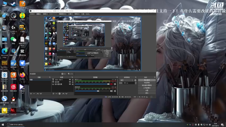Open the View (视图) menu in OBS
The image size is (226, 127).
(45, 14)
